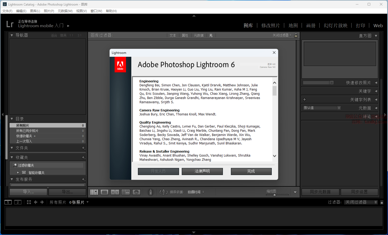Toggle the filter lock padlock icon
388x235 pixels.
(x=296, y=35)
